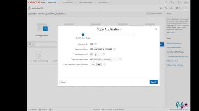Click the comment bubble icon in toolbar
This screenshot has width=199, height=111.
(161, 8)
